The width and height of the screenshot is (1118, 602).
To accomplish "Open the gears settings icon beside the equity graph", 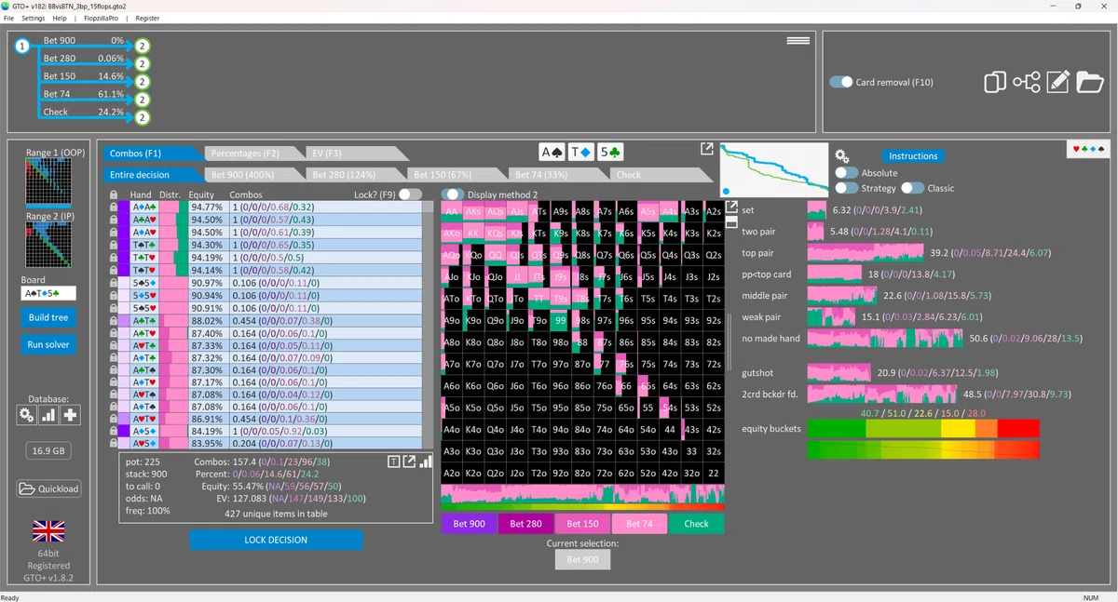I will coord(841,156).
